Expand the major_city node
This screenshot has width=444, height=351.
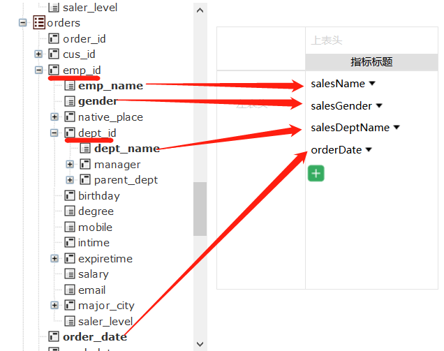[x=54, y=305]
